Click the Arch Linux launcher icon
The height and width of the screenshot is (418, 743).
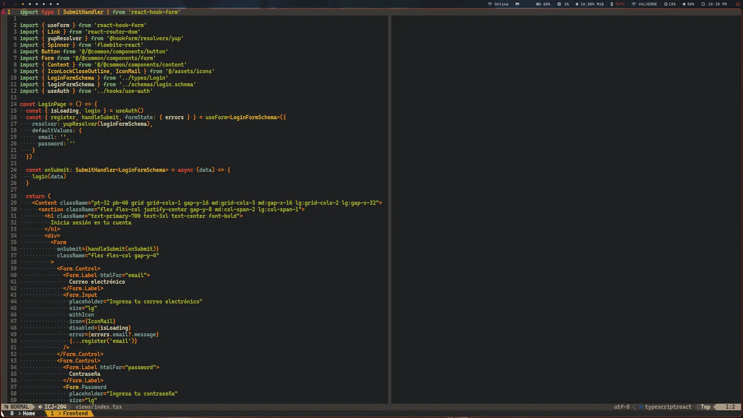tap(4, 4)
